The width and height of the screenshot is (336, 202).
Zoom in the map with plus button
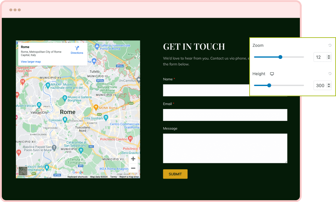tap(133, 159)
